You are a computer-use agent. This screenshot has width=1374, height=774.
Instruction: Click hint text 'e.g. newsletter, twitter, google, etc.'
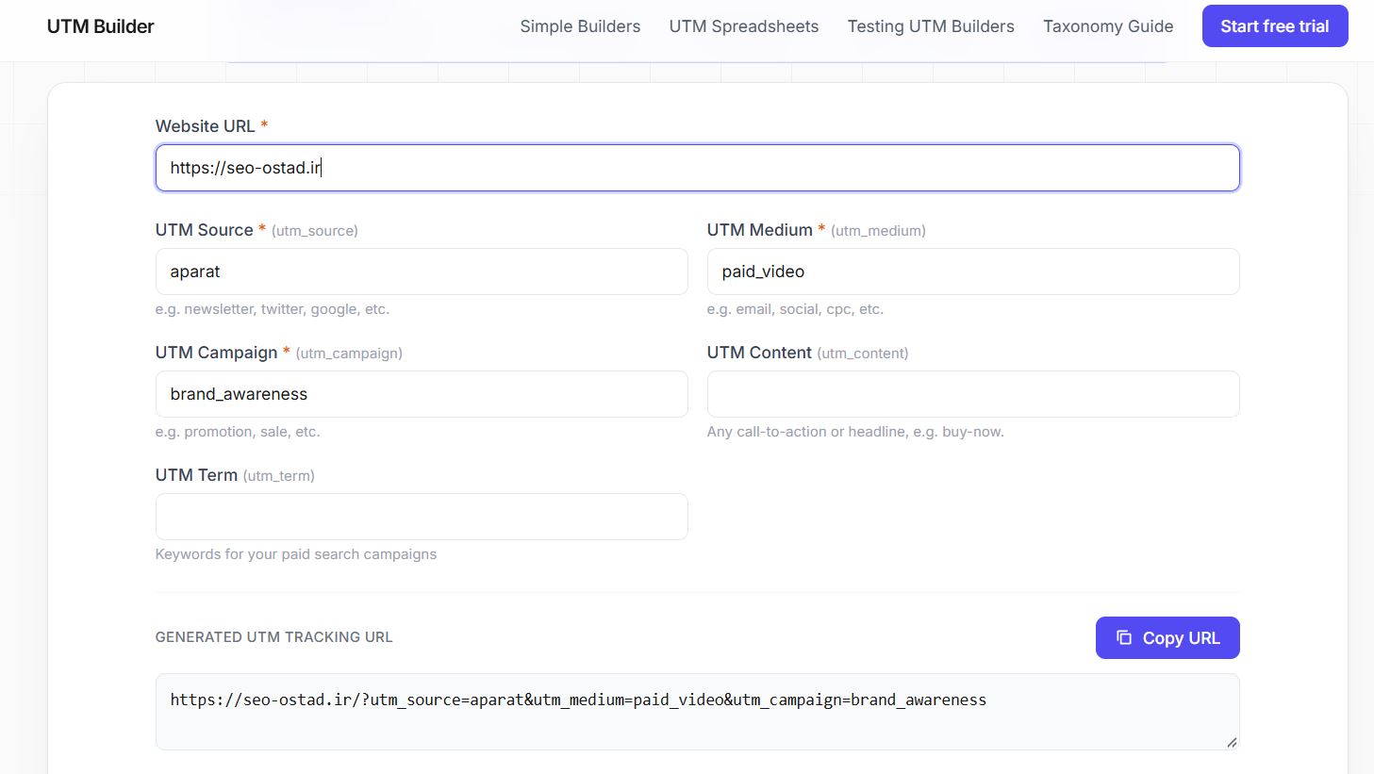point(273,309)
